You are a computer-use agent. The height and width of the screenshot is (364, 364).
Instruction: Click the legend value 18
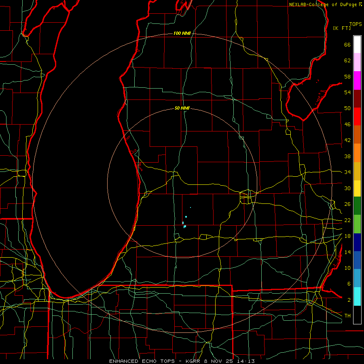coord(347,236)
